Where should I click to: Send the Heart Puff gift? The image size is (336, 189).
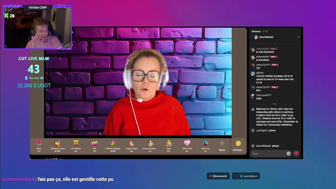[187, 146]
